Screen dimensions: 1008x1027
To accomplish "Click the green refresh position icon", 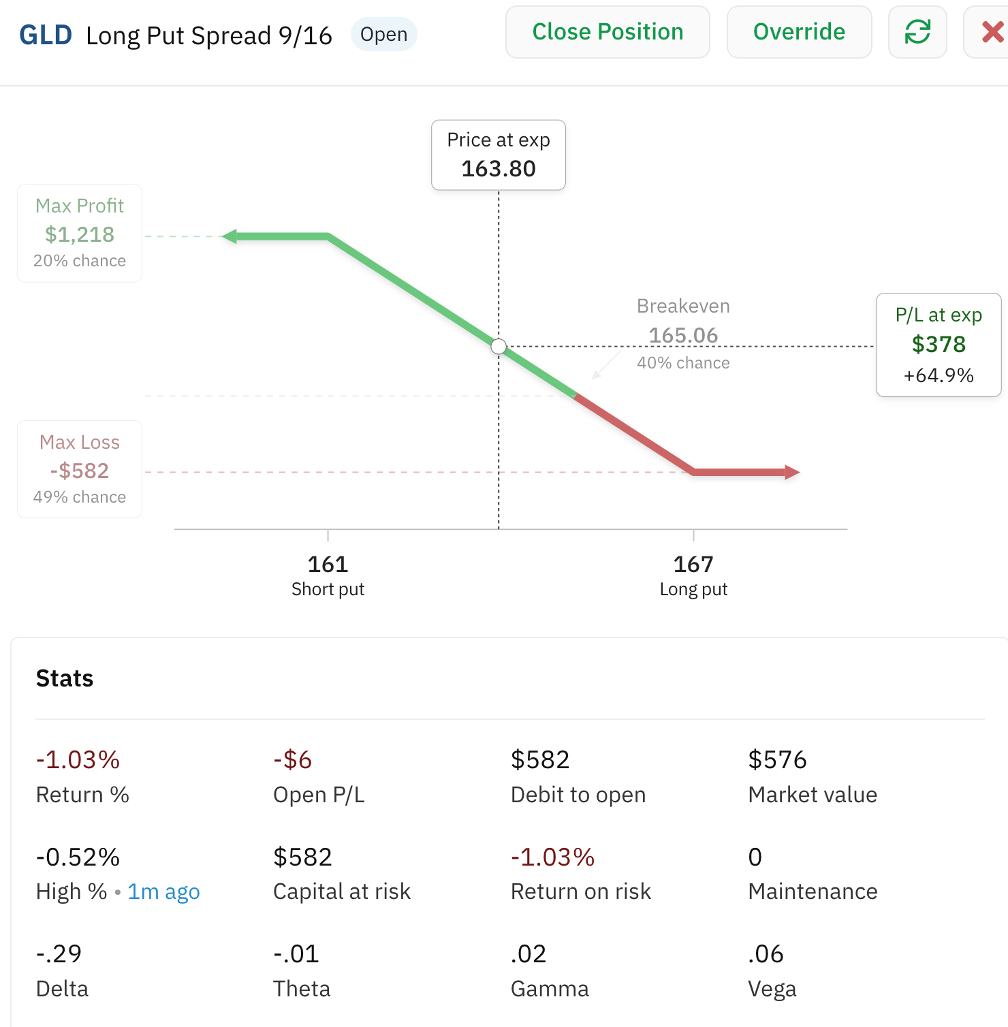I will (917, 31).
